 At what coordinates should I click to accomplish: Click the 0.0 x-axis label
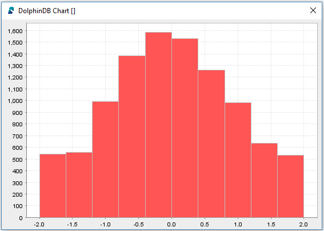(171, 224)
